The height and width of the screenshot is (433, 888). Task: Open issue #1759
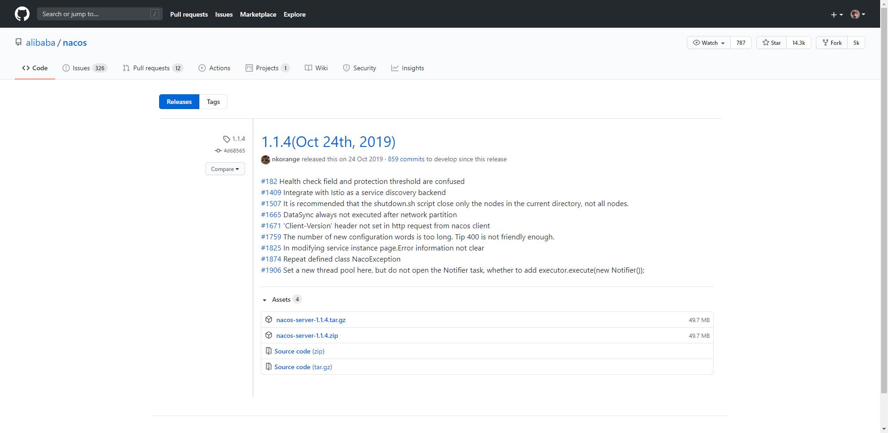271,237
